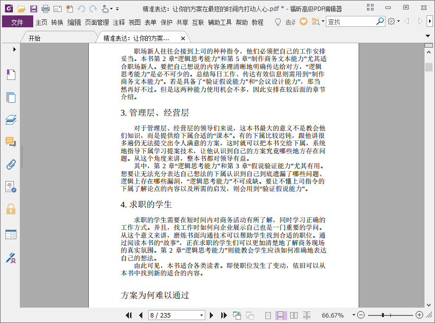Click the zoom slider handle
Screen dimensions: 435x323
click(383, 315)
